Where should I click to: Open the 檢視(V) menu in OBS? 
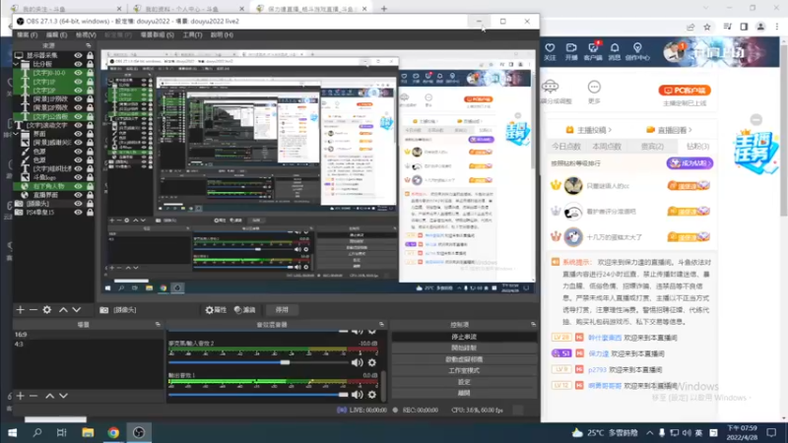pos(86,35)
